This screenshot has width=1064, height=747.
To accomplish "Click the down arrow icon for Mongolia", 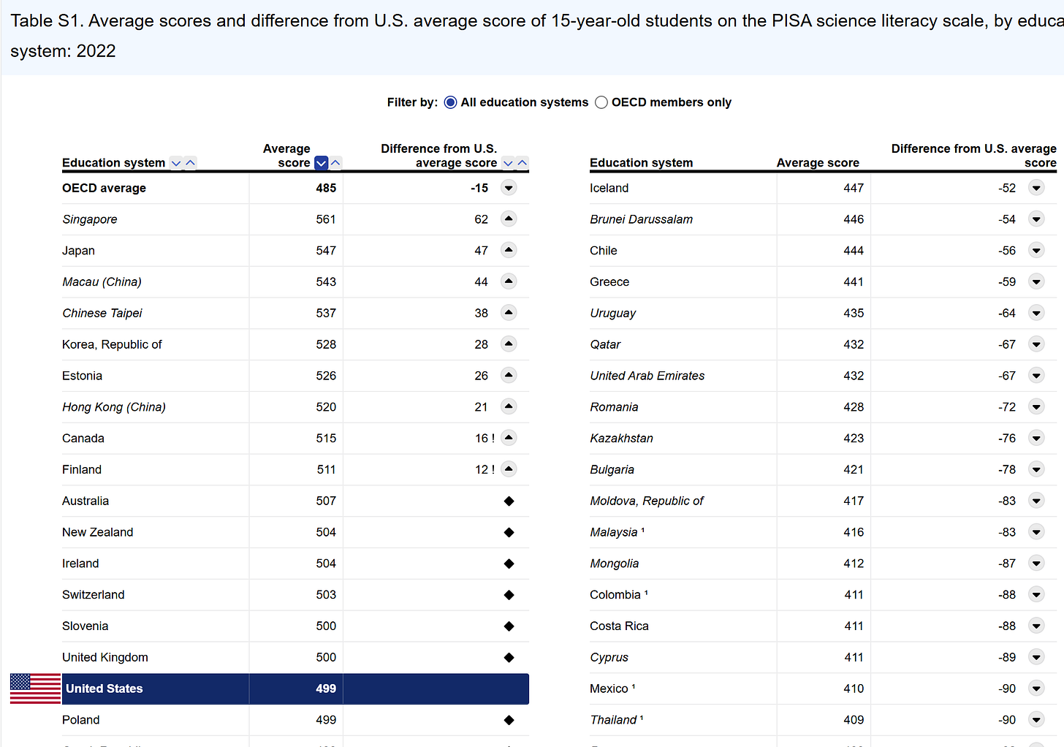I will [x=1036, y=563].
